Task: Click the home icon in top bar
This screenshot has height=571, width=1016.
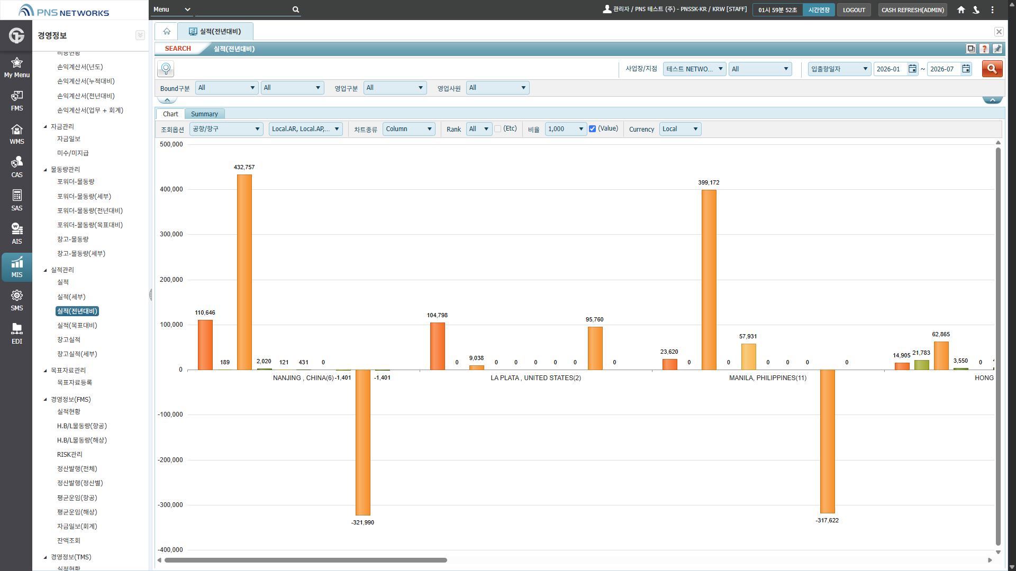Action: point(961,10)
